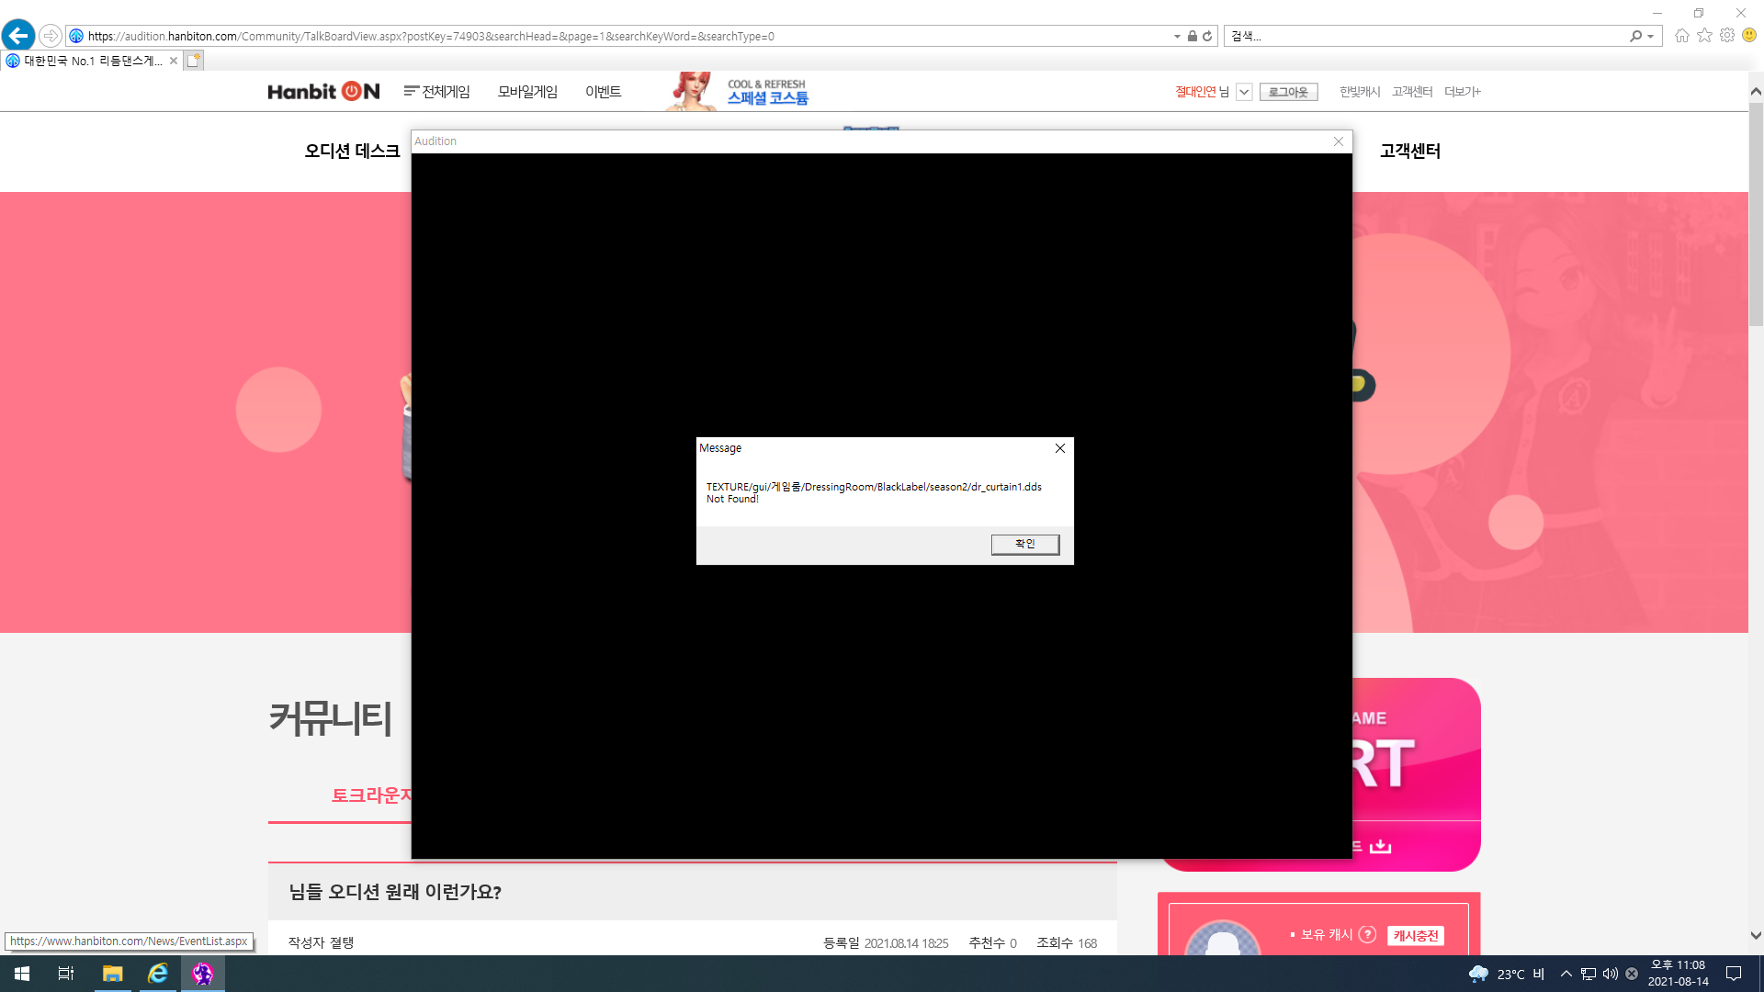
Task: Switch to the Audition game taskbar icon
Action: (203, 974)
